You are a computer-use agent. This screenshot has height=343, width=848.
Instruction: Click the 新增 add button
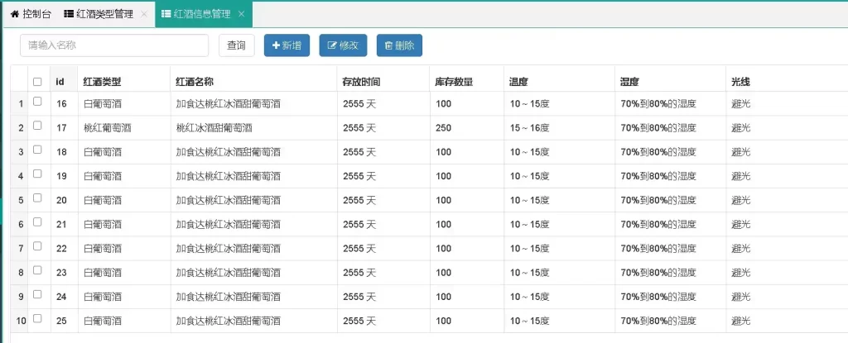pyautogui.click(x=287, y=45)
